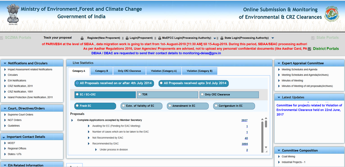This screenshot has width=345, height=167.
Task: Open States / UTs contact link
Action: coord(15,154)
